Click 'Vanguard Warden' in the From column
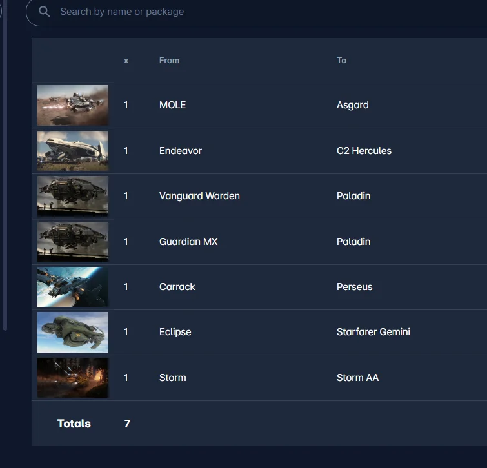Image resolution: width=487 pixels, height=468 pixels. (x=199, y=196)
